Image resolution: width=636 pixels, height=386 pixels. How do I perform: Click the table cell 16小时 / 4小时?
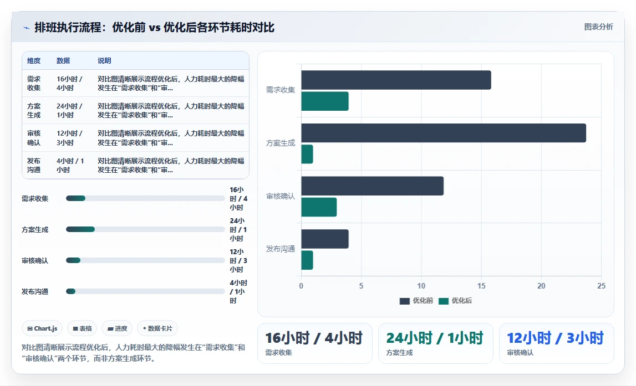pos(69,84)
